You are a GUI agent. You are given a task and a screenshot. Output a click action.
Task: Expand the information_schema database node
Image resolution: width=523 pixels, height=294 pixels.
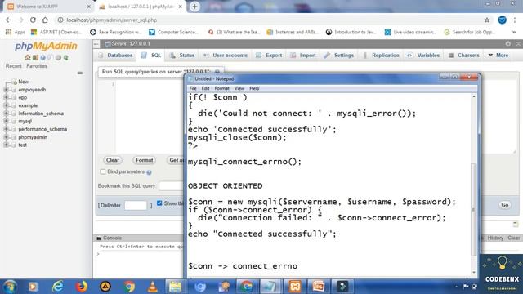6,114
